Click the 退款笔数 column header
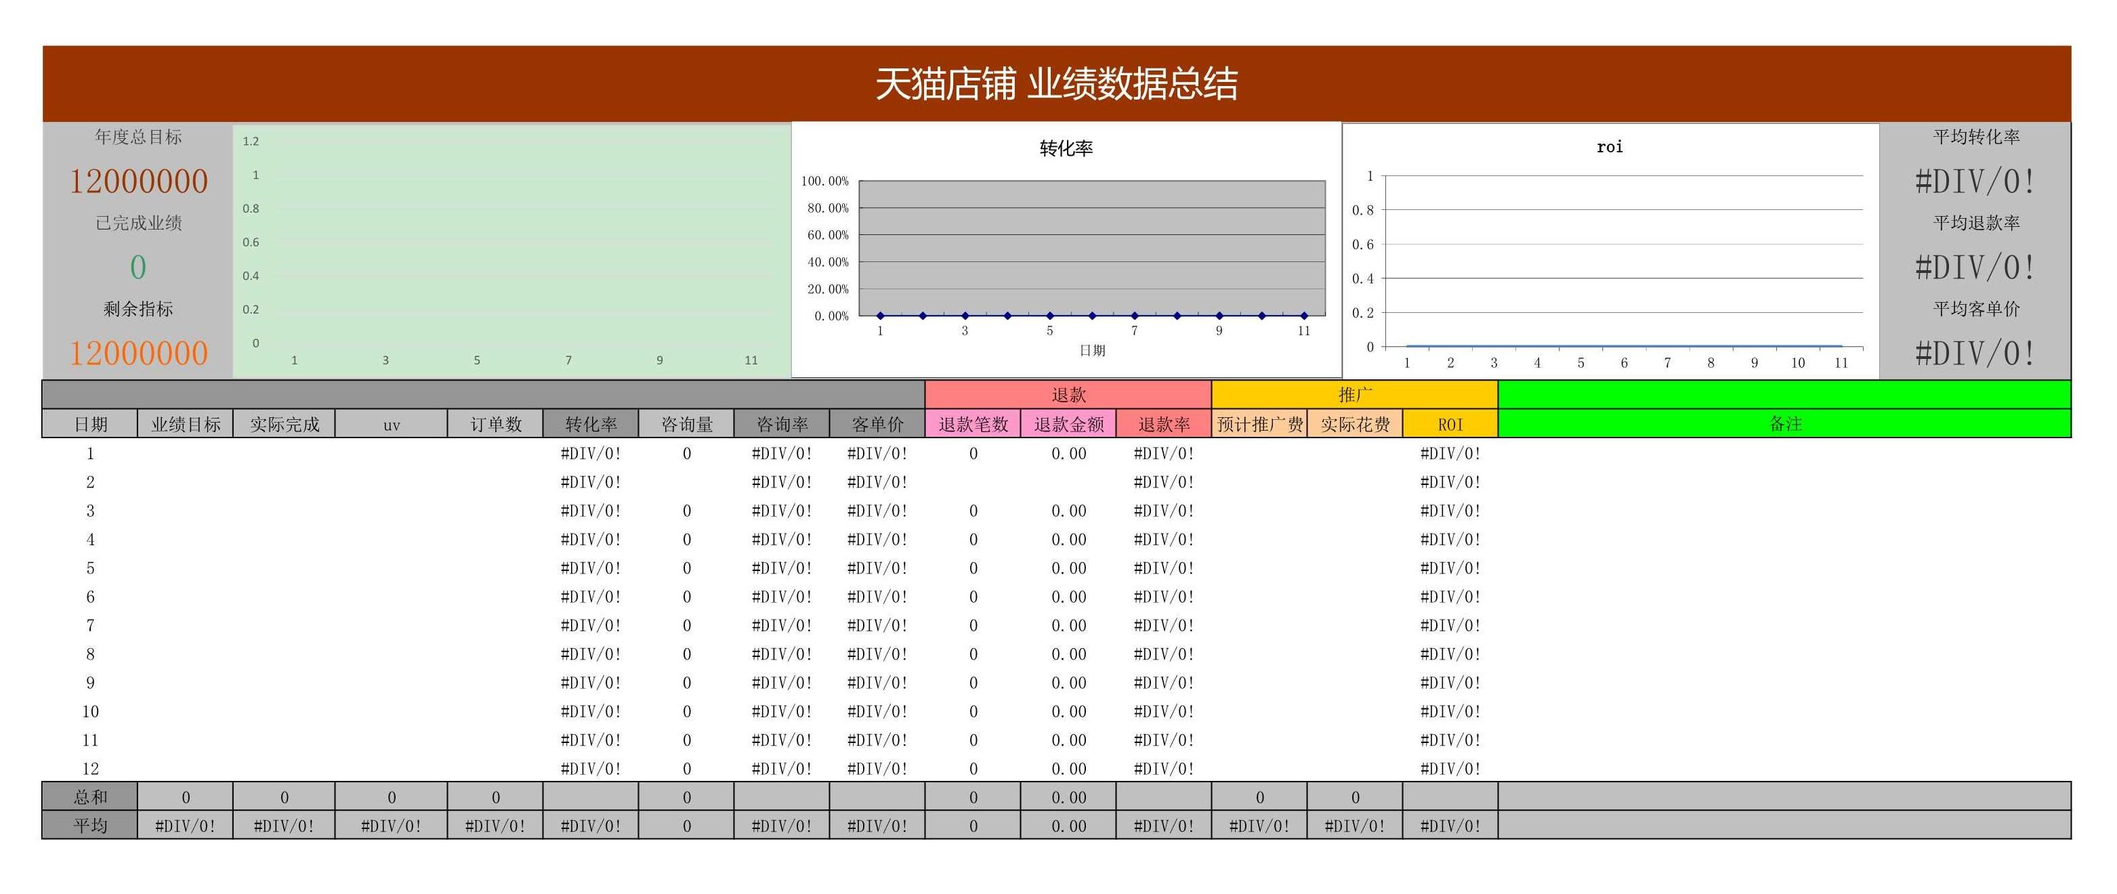The width and height of the screenshot is (2117, 894). pos(973,424)
